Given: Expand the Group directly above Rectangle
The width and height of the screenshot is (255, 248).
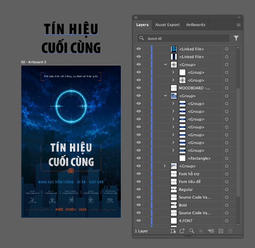Looking at the screenshot, I should (173, 150).
